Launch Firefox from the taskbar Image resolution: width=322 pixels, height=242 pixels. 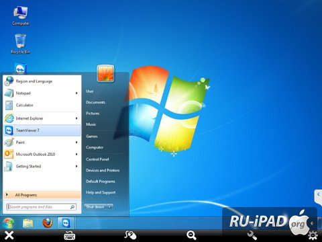click(48, 223)
